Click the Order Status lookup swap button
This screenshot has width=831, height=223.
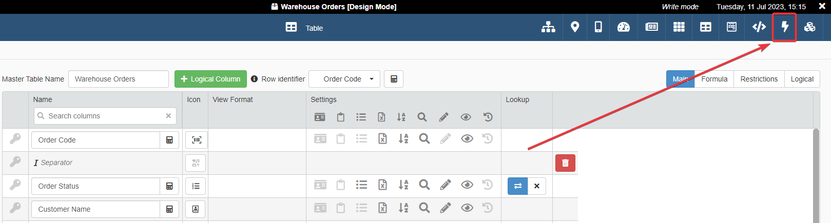[x=517, y=186]
